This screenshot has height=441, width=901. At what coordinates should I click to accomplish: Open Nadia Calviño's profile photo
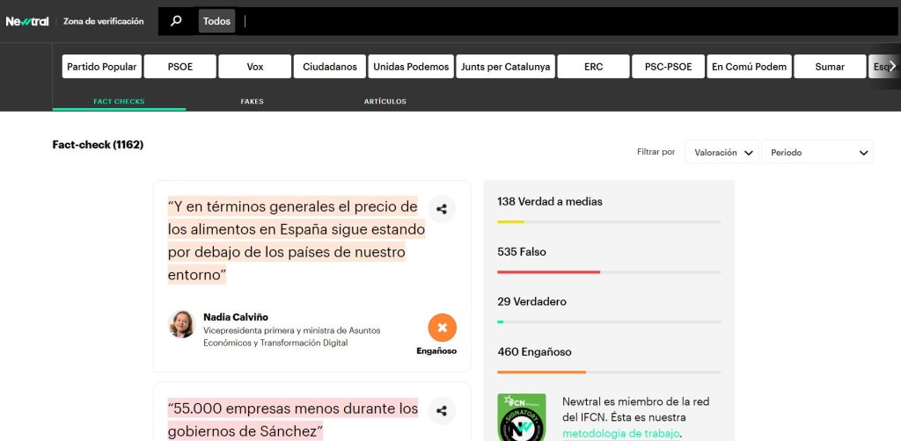coord(181,324)
